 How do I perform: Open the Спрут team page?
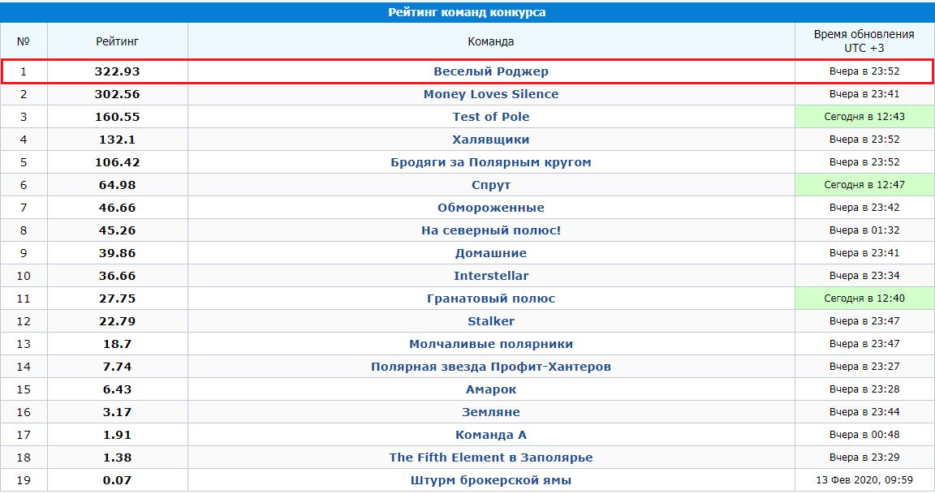490,185
